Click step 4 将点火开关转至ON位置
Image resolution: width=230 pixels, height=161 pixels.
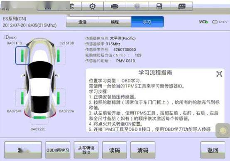[x=116, y=124]
